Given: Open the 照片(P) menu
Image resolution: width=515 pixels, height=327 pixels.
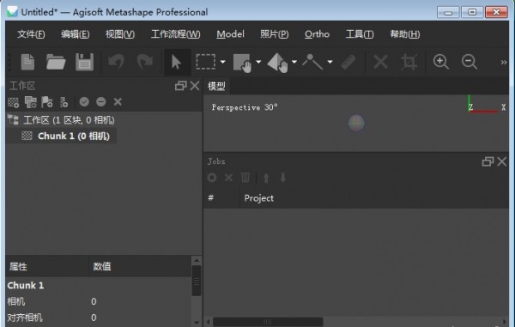Looking at the screenshot, I should tap(275, 34).
